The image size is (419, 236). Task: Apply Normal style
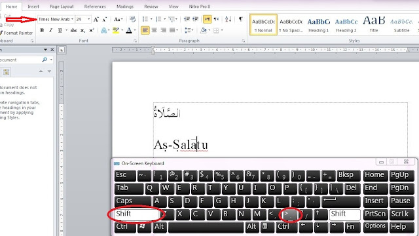263,25
